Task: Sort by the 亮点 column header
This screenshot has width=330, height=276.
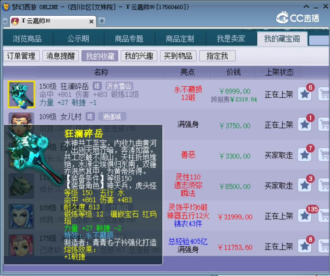Action: 187,72
